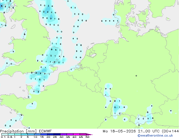The image size is (179, 138).
Task: Click the 30 mm purple legend swatch
Action: 64,134
